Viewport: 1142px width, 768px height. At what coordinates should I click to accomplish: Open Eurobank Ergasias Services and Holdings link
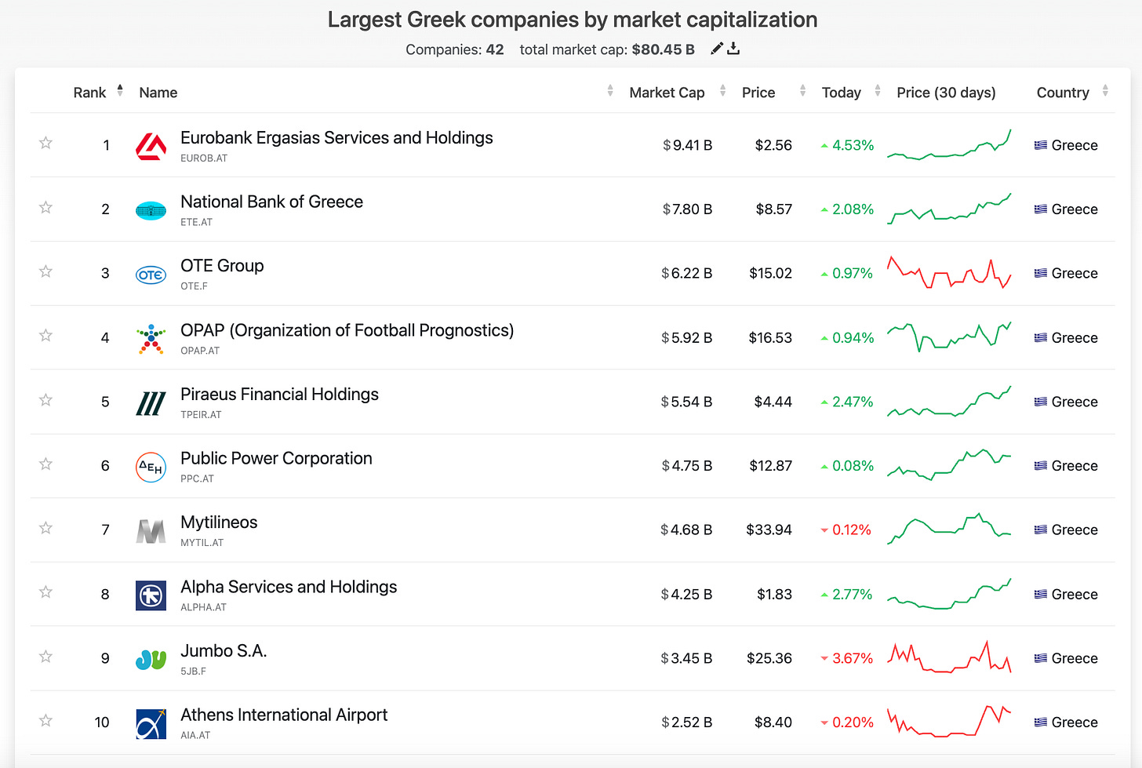point(336,138)
